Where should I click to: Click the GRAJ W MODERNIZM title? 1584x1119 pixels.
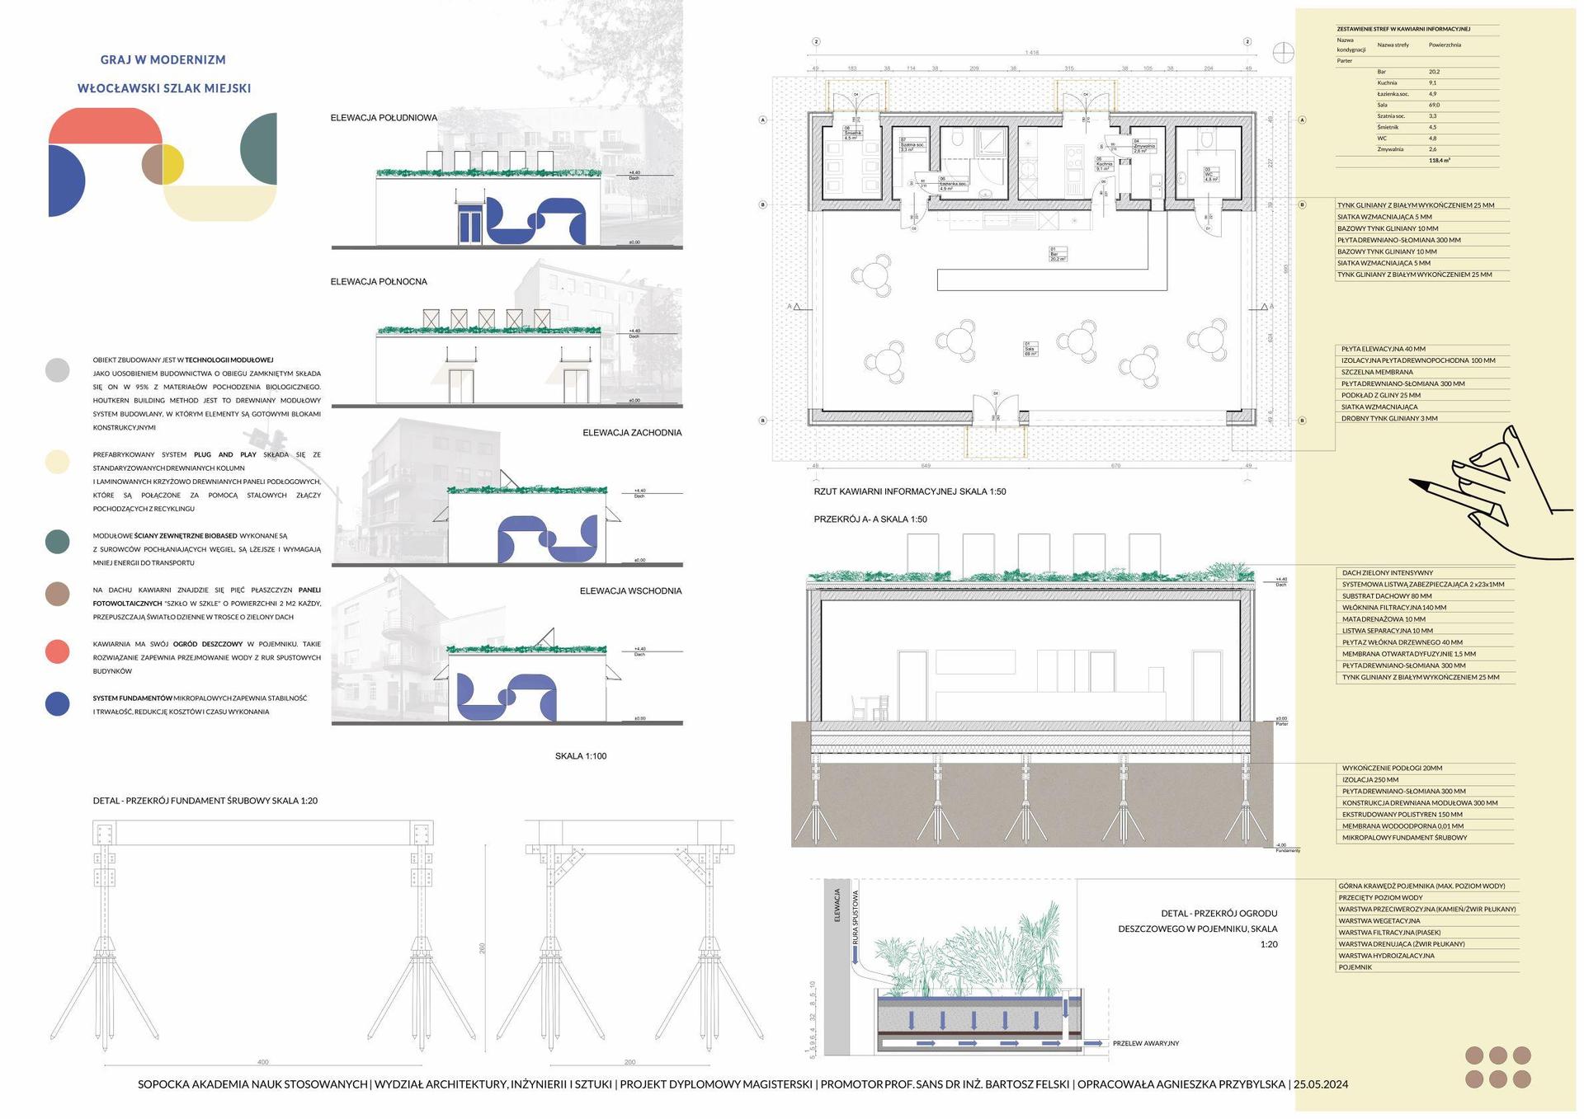pos(163,60)
